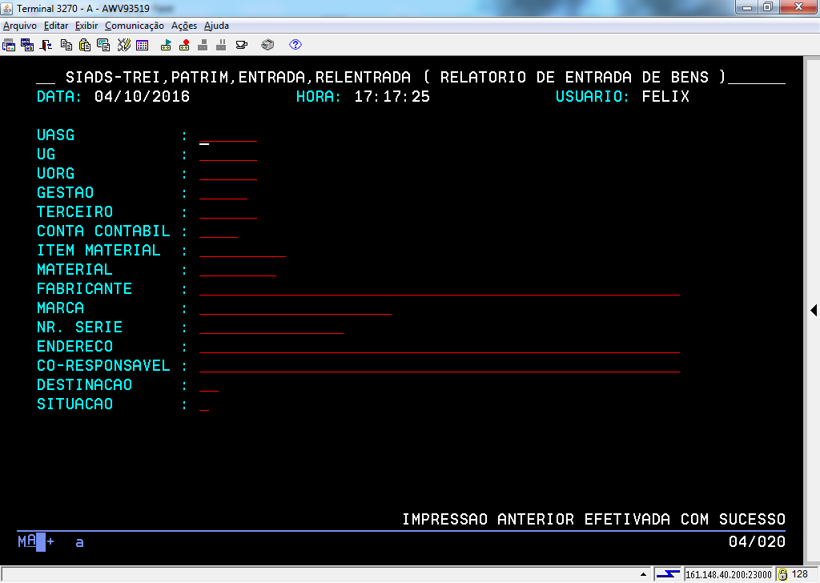This screenshot has width=820, height=583.
Task: Expand the side panel black arrow
Action: pyautogui.click(x=814, y=310)
